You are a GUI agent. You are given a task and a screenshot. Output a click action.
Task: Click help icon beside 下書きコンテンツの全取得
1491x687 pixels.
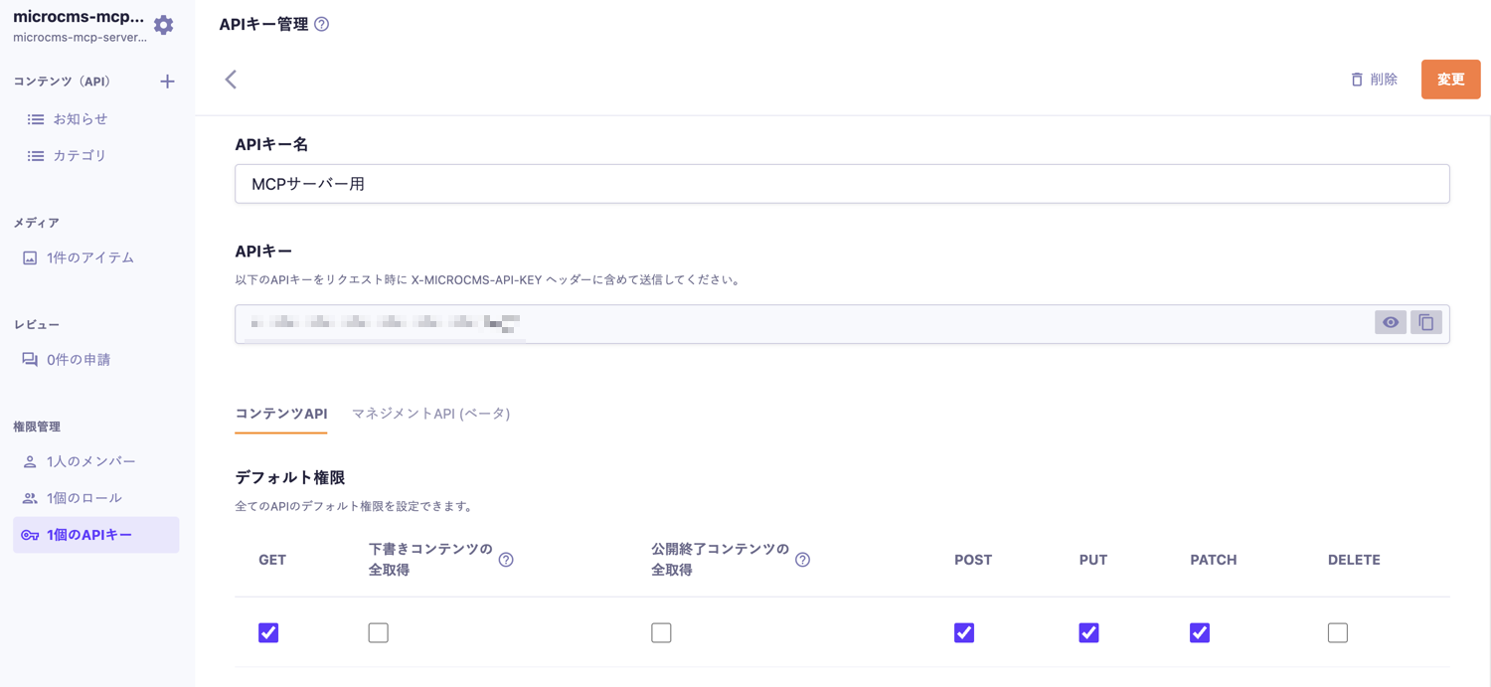(x=506, y=560)
